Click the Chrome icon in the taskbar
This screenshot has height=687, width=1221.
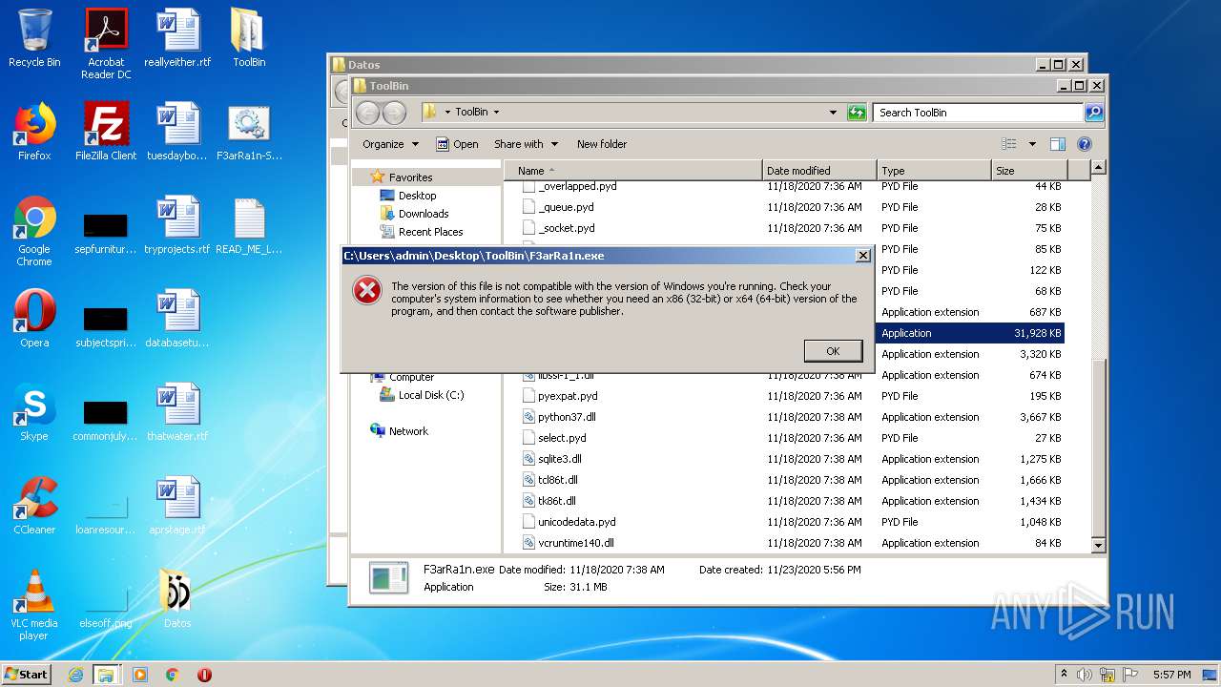click(x=173, y=675)
